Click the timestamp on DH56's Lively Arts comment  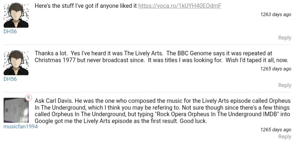point(276,69)
